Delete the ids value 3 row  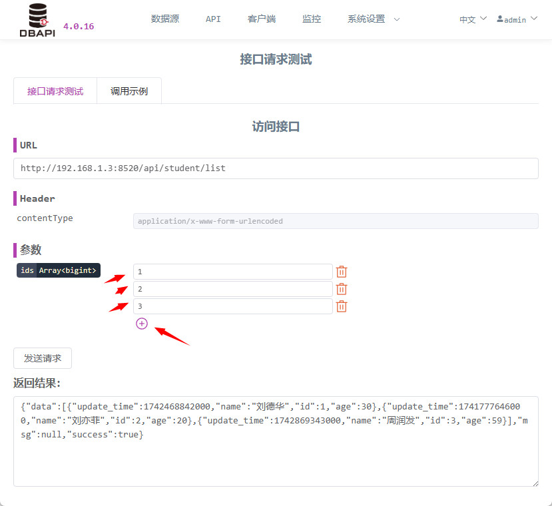pos(342,306)
